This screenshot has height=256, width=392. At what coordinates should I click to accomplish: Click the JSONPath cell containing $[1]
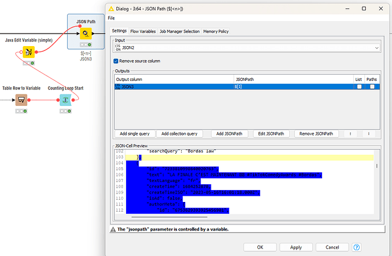click(x=293, y=86)
